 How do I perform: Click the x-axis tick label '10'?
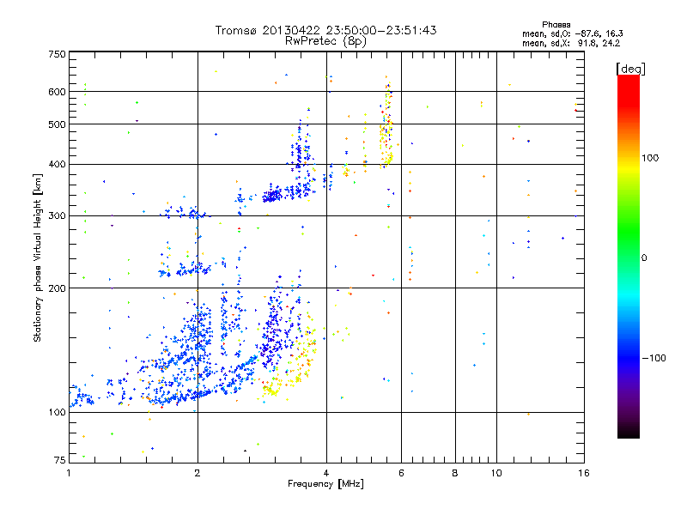[496, 473]
